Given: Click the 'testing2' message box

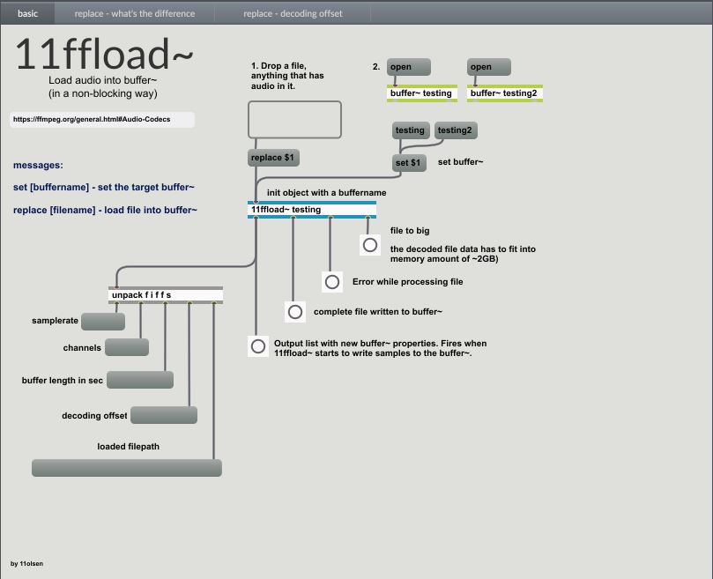Looking at the screenshot, I should 456,130.
